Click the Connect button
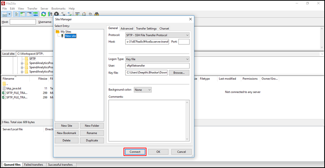 135,152
